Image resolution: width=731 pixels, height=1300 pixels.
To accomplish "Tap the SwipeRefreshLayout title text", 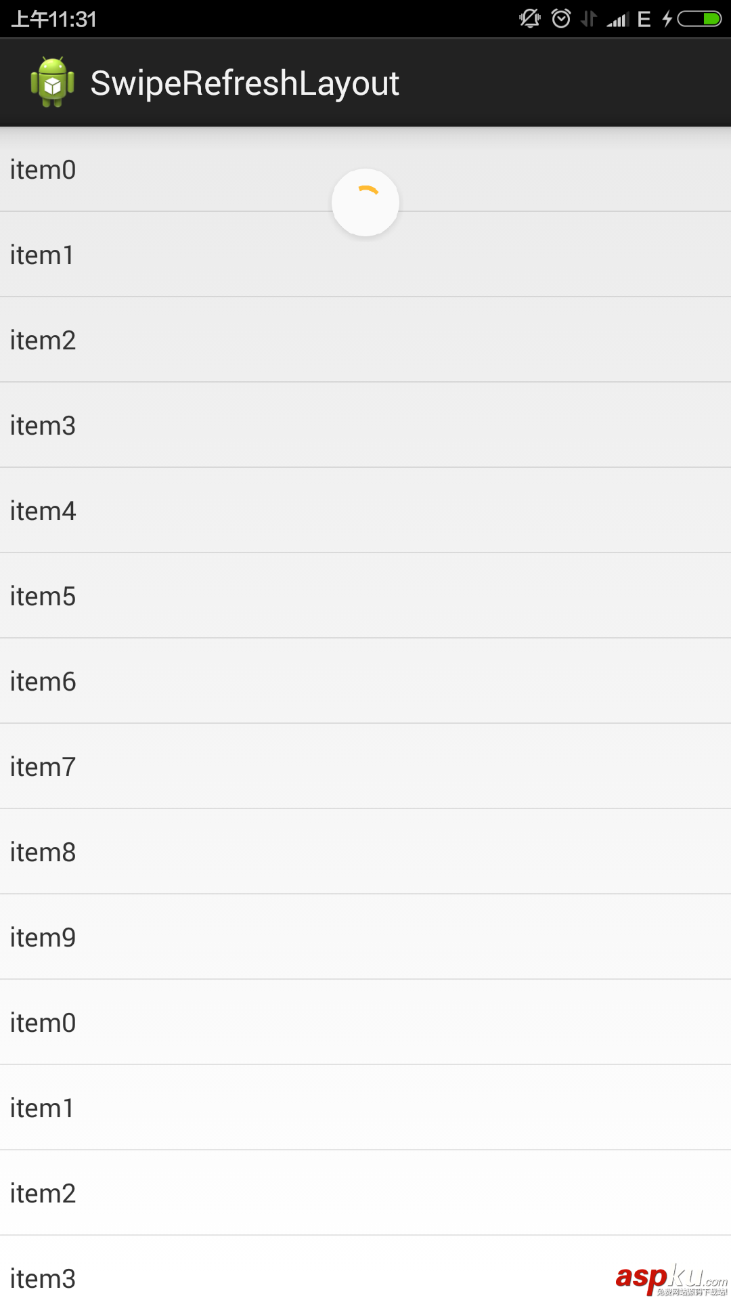I will 244,83.
